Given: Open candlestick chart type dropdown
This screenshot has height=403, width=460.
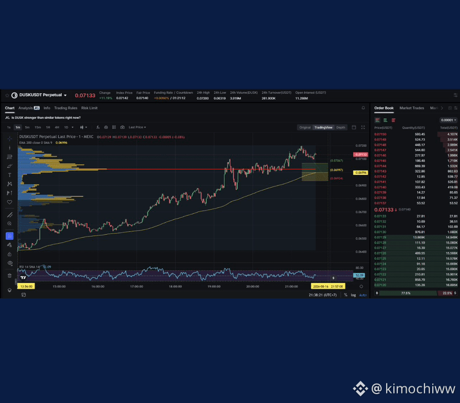Looking at the screenshot, I should 83,127.
